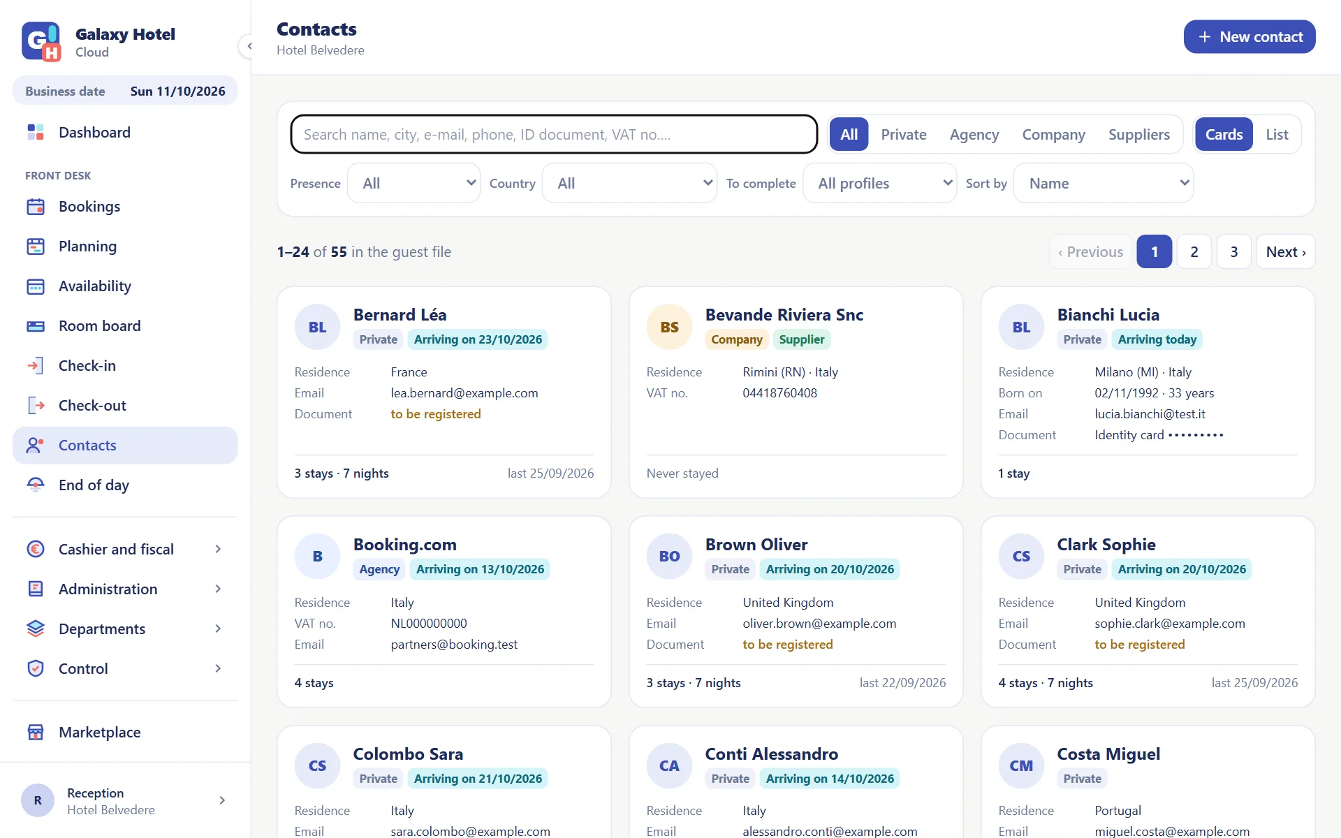Click the Check-out arrow icon
1341x838 pixels.
(36, 405)
